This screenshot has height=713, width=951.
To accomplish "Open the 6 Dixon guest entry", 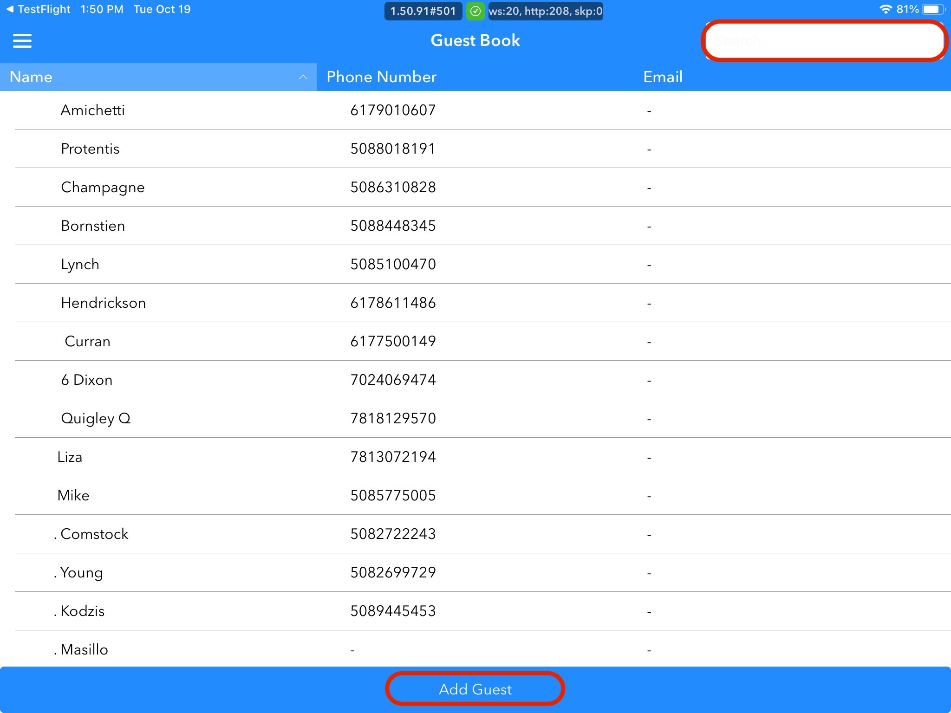I will pyautogui.click(x=87, y=380).
